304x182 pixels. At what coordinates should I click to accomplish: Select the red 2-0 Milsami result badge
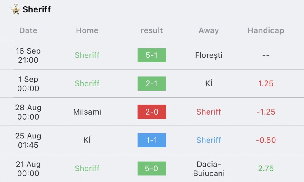[152, 112]
